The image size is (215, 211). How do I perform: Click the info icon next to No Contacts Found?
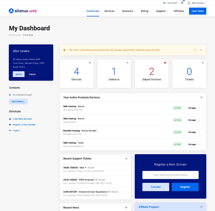pos(10,95)
